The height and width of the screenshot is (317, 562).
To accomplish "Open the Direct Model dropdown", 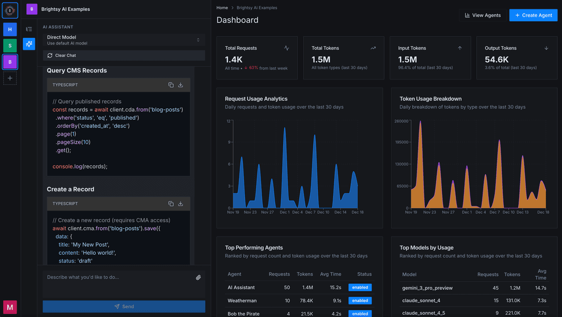I will tap(123, 39).
